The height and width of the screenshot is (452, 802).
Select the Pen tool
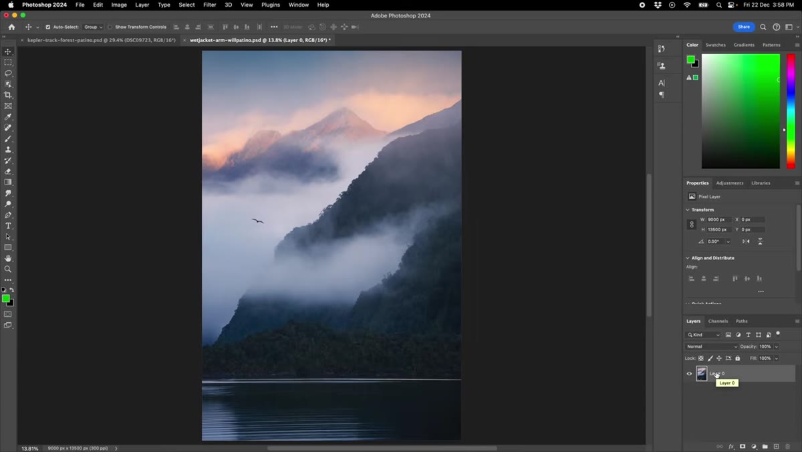click(8, 215)
